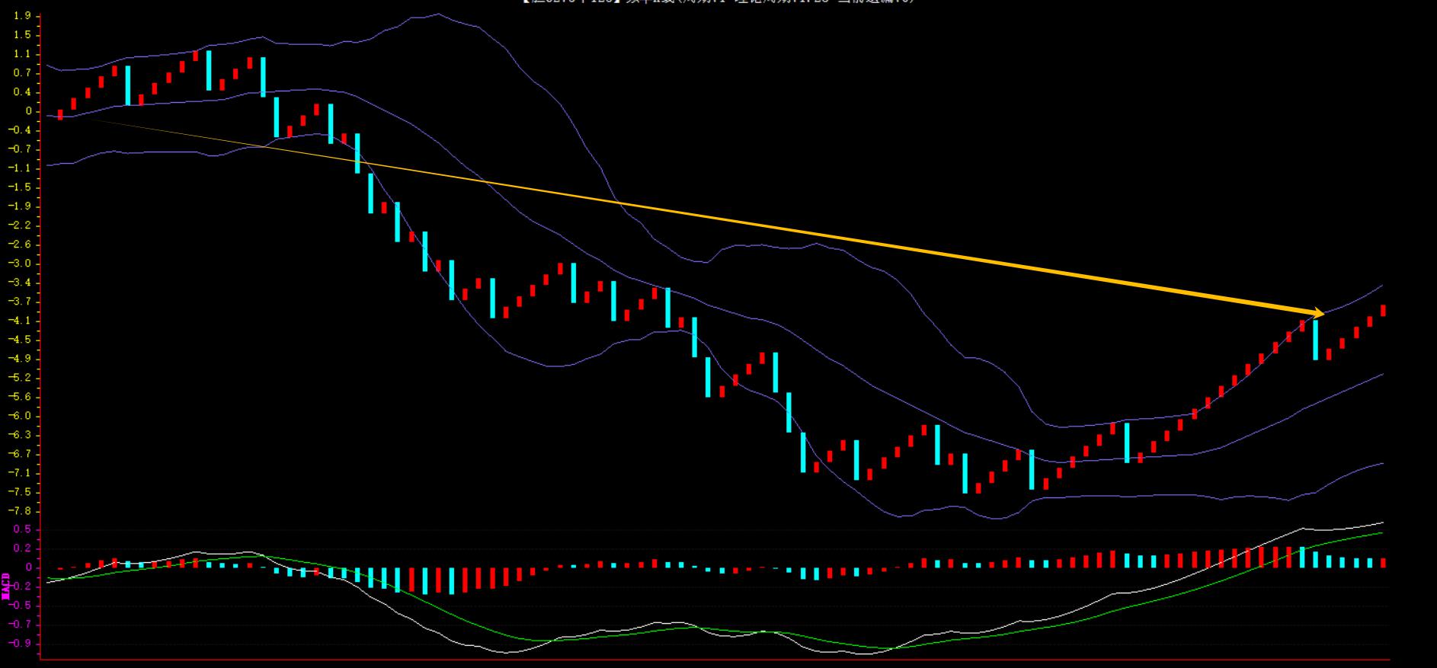The image size is (1437, 668).
Task: Click right end of lower Bollinger band
Action: [1382, 464]
